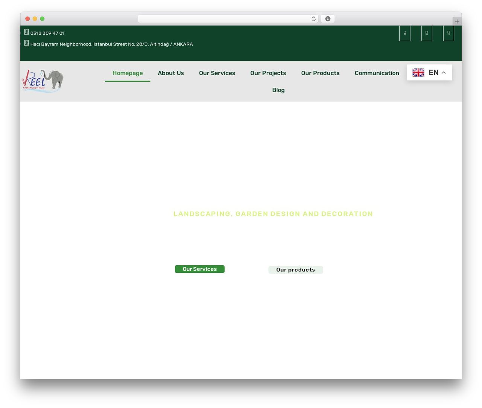The height and width of the screenshot is (408, 482).
Task: Click the phone icon beside 0312 309 47 01
Action: click(26, 32)
